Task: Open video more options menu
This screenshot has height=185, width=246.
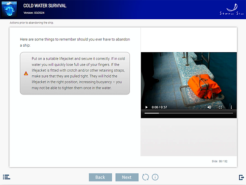Action: 231,107
